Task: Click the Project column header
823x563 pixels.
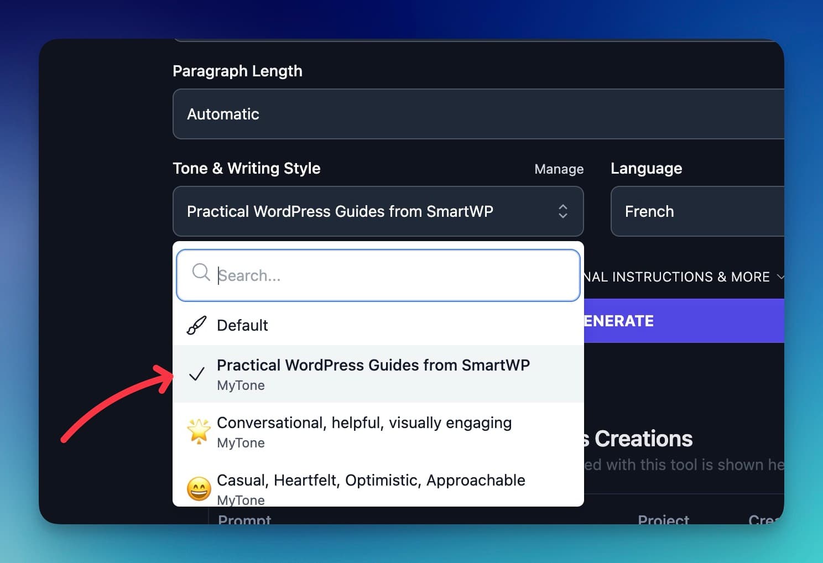Action: (663, 519)
